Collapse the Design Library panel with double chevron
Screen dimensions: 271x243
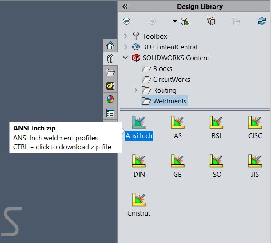pyautogui.click(x=125, y=7)
